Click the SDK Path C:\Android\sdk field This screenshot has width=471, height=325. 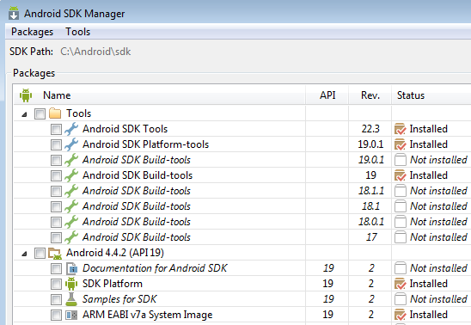[x=95, y=52]
